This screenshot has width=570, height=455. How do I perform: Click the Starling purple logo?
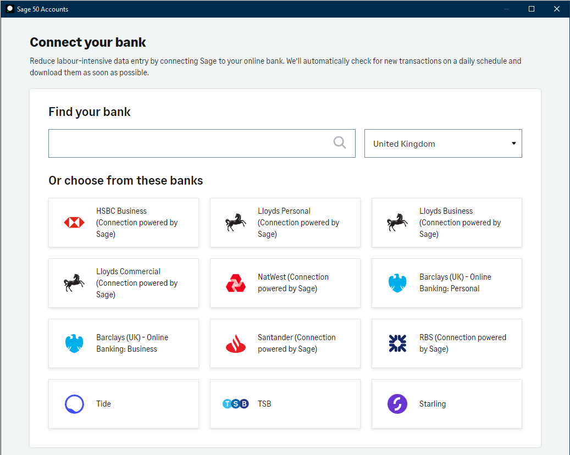(397, 404)
